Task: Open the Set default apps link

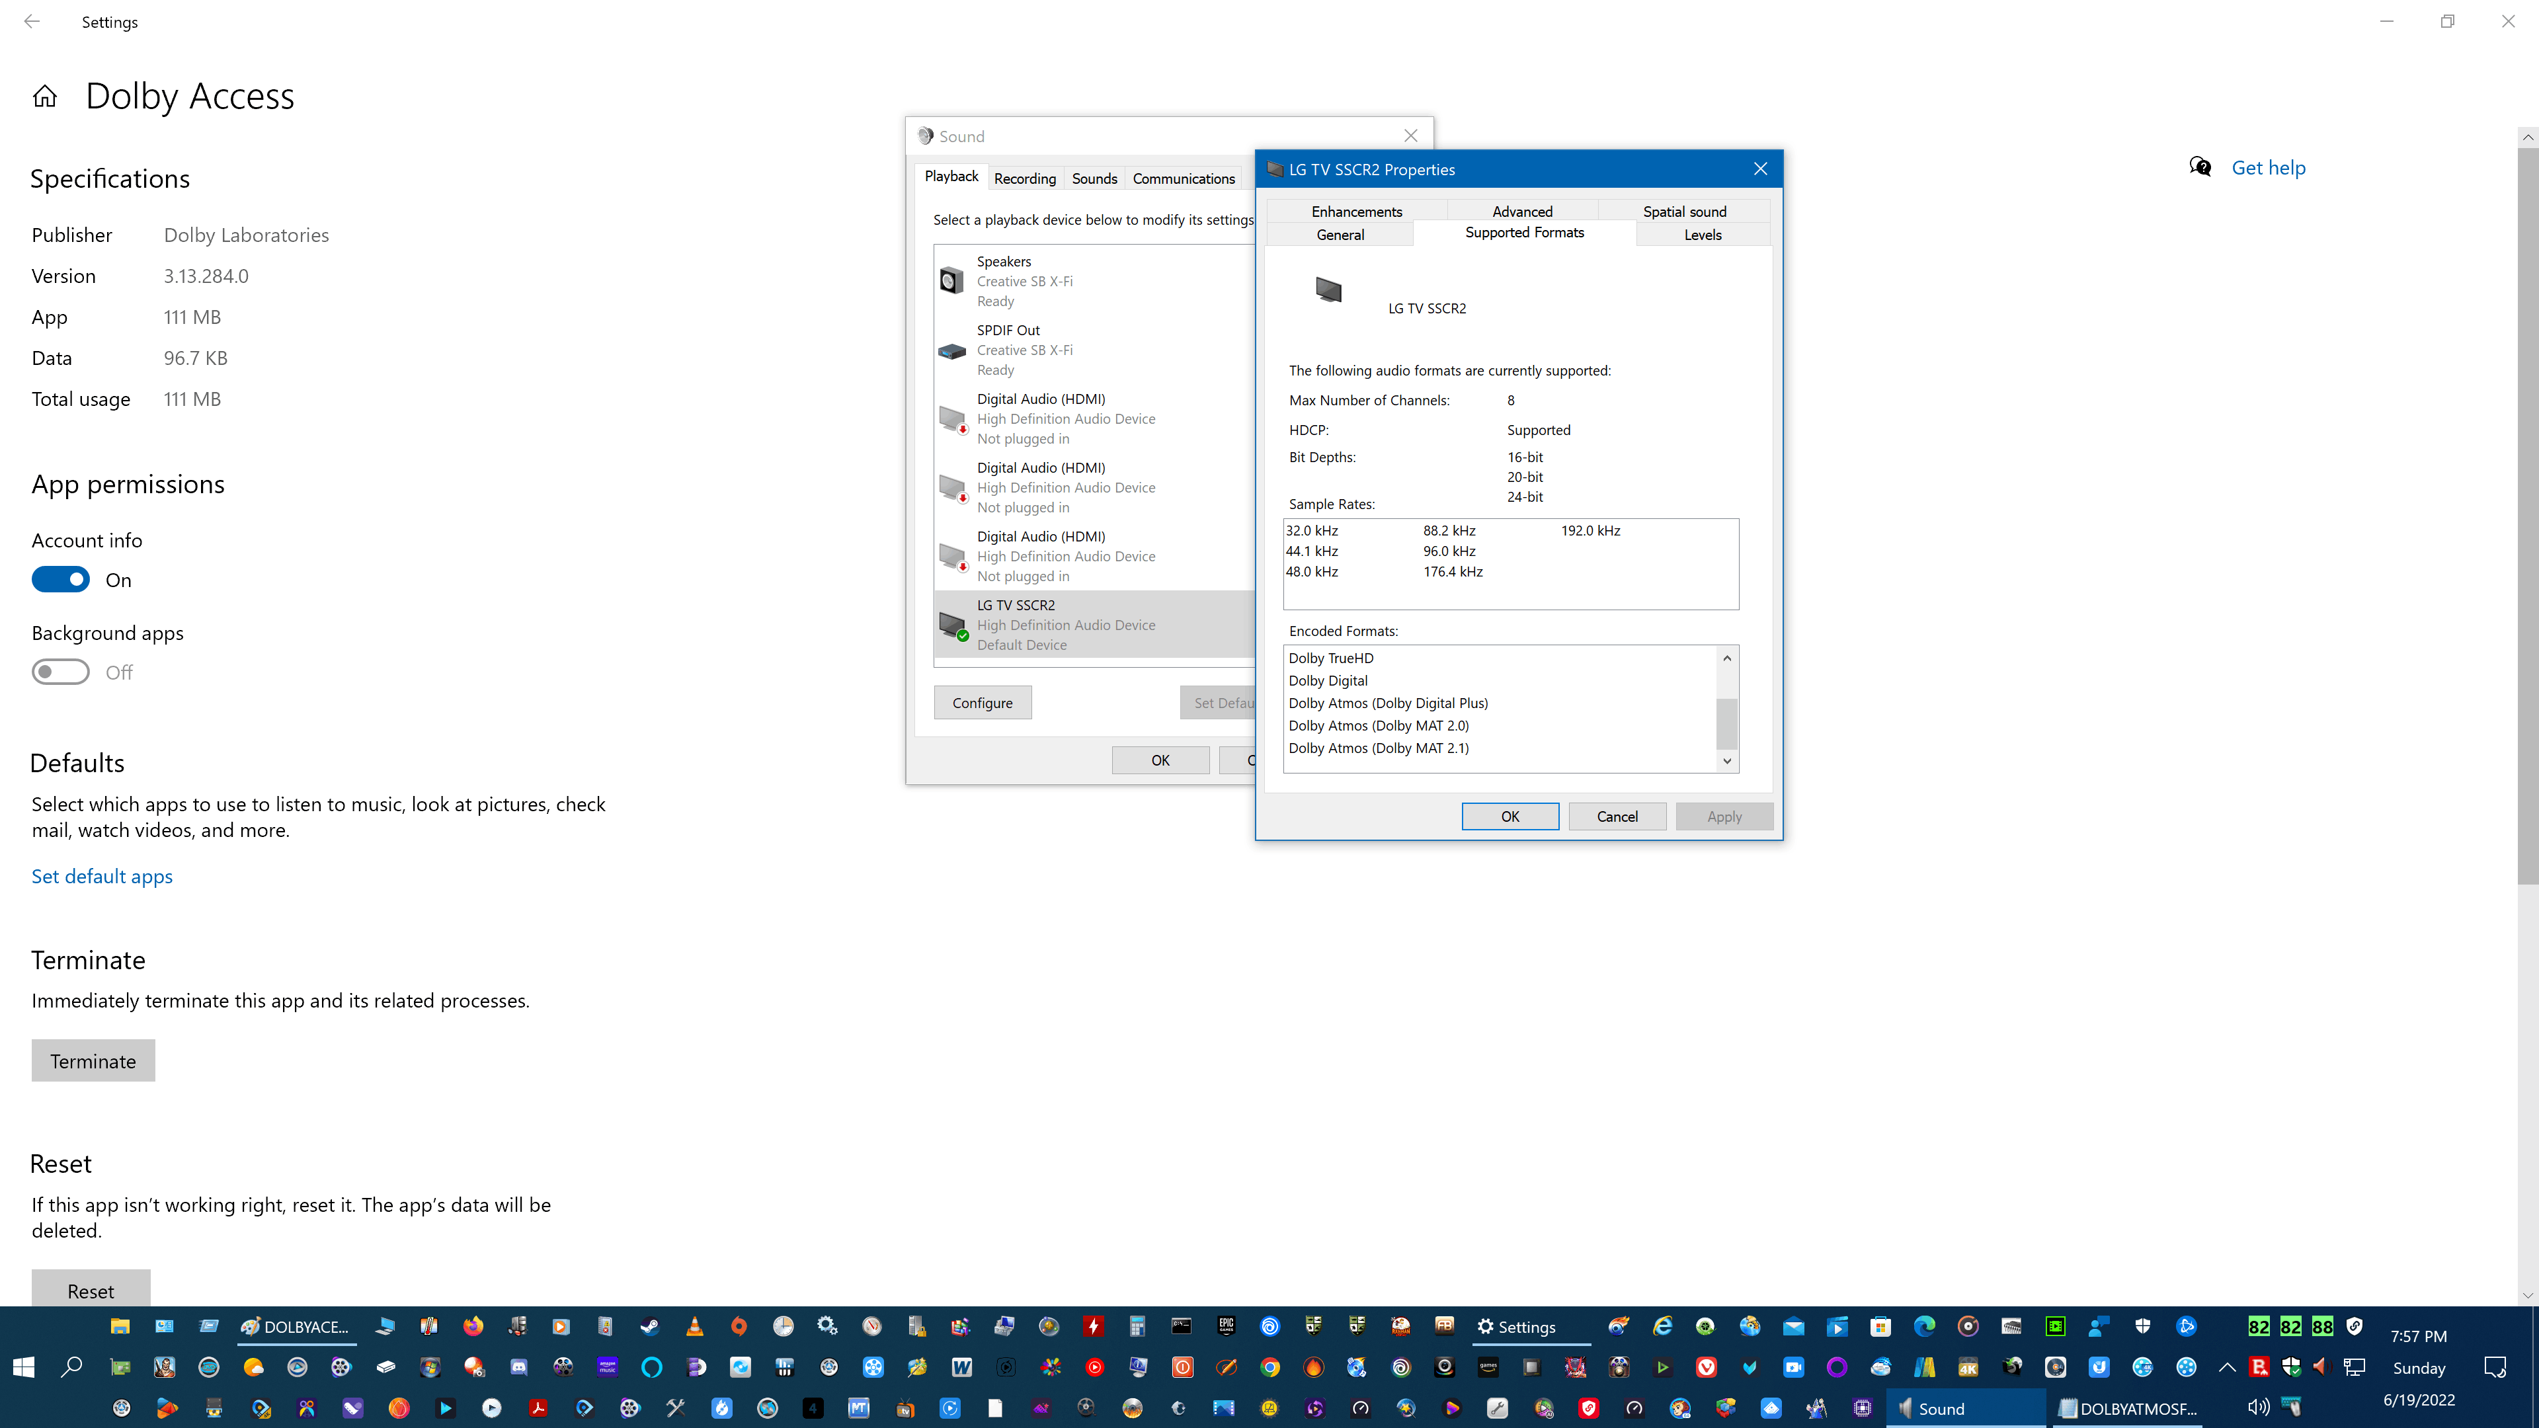Action: [x=102, y=876]
